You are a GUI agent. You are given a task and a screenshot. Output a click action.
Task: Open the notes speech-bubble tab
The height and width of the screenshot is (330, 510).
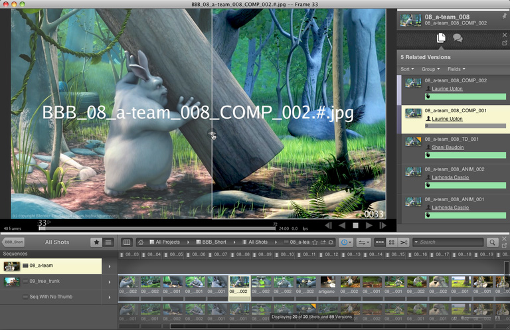[458, 38]
